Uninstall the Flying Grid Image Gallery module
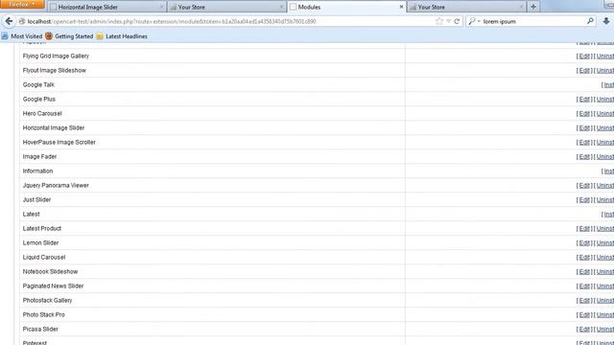 point(605,57)
